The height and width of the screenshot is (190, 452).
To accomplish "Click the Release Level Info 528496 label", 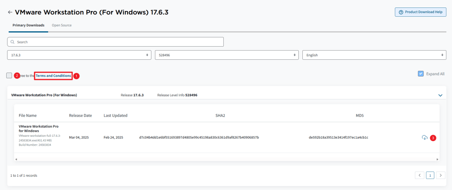I will pyautogui.click(x=177, y=95).
